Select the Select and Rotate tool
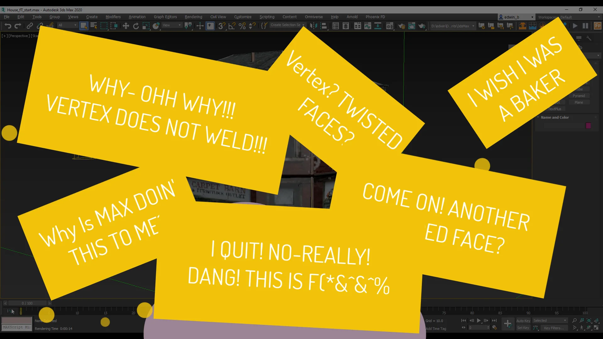 [x=136, y=26]
